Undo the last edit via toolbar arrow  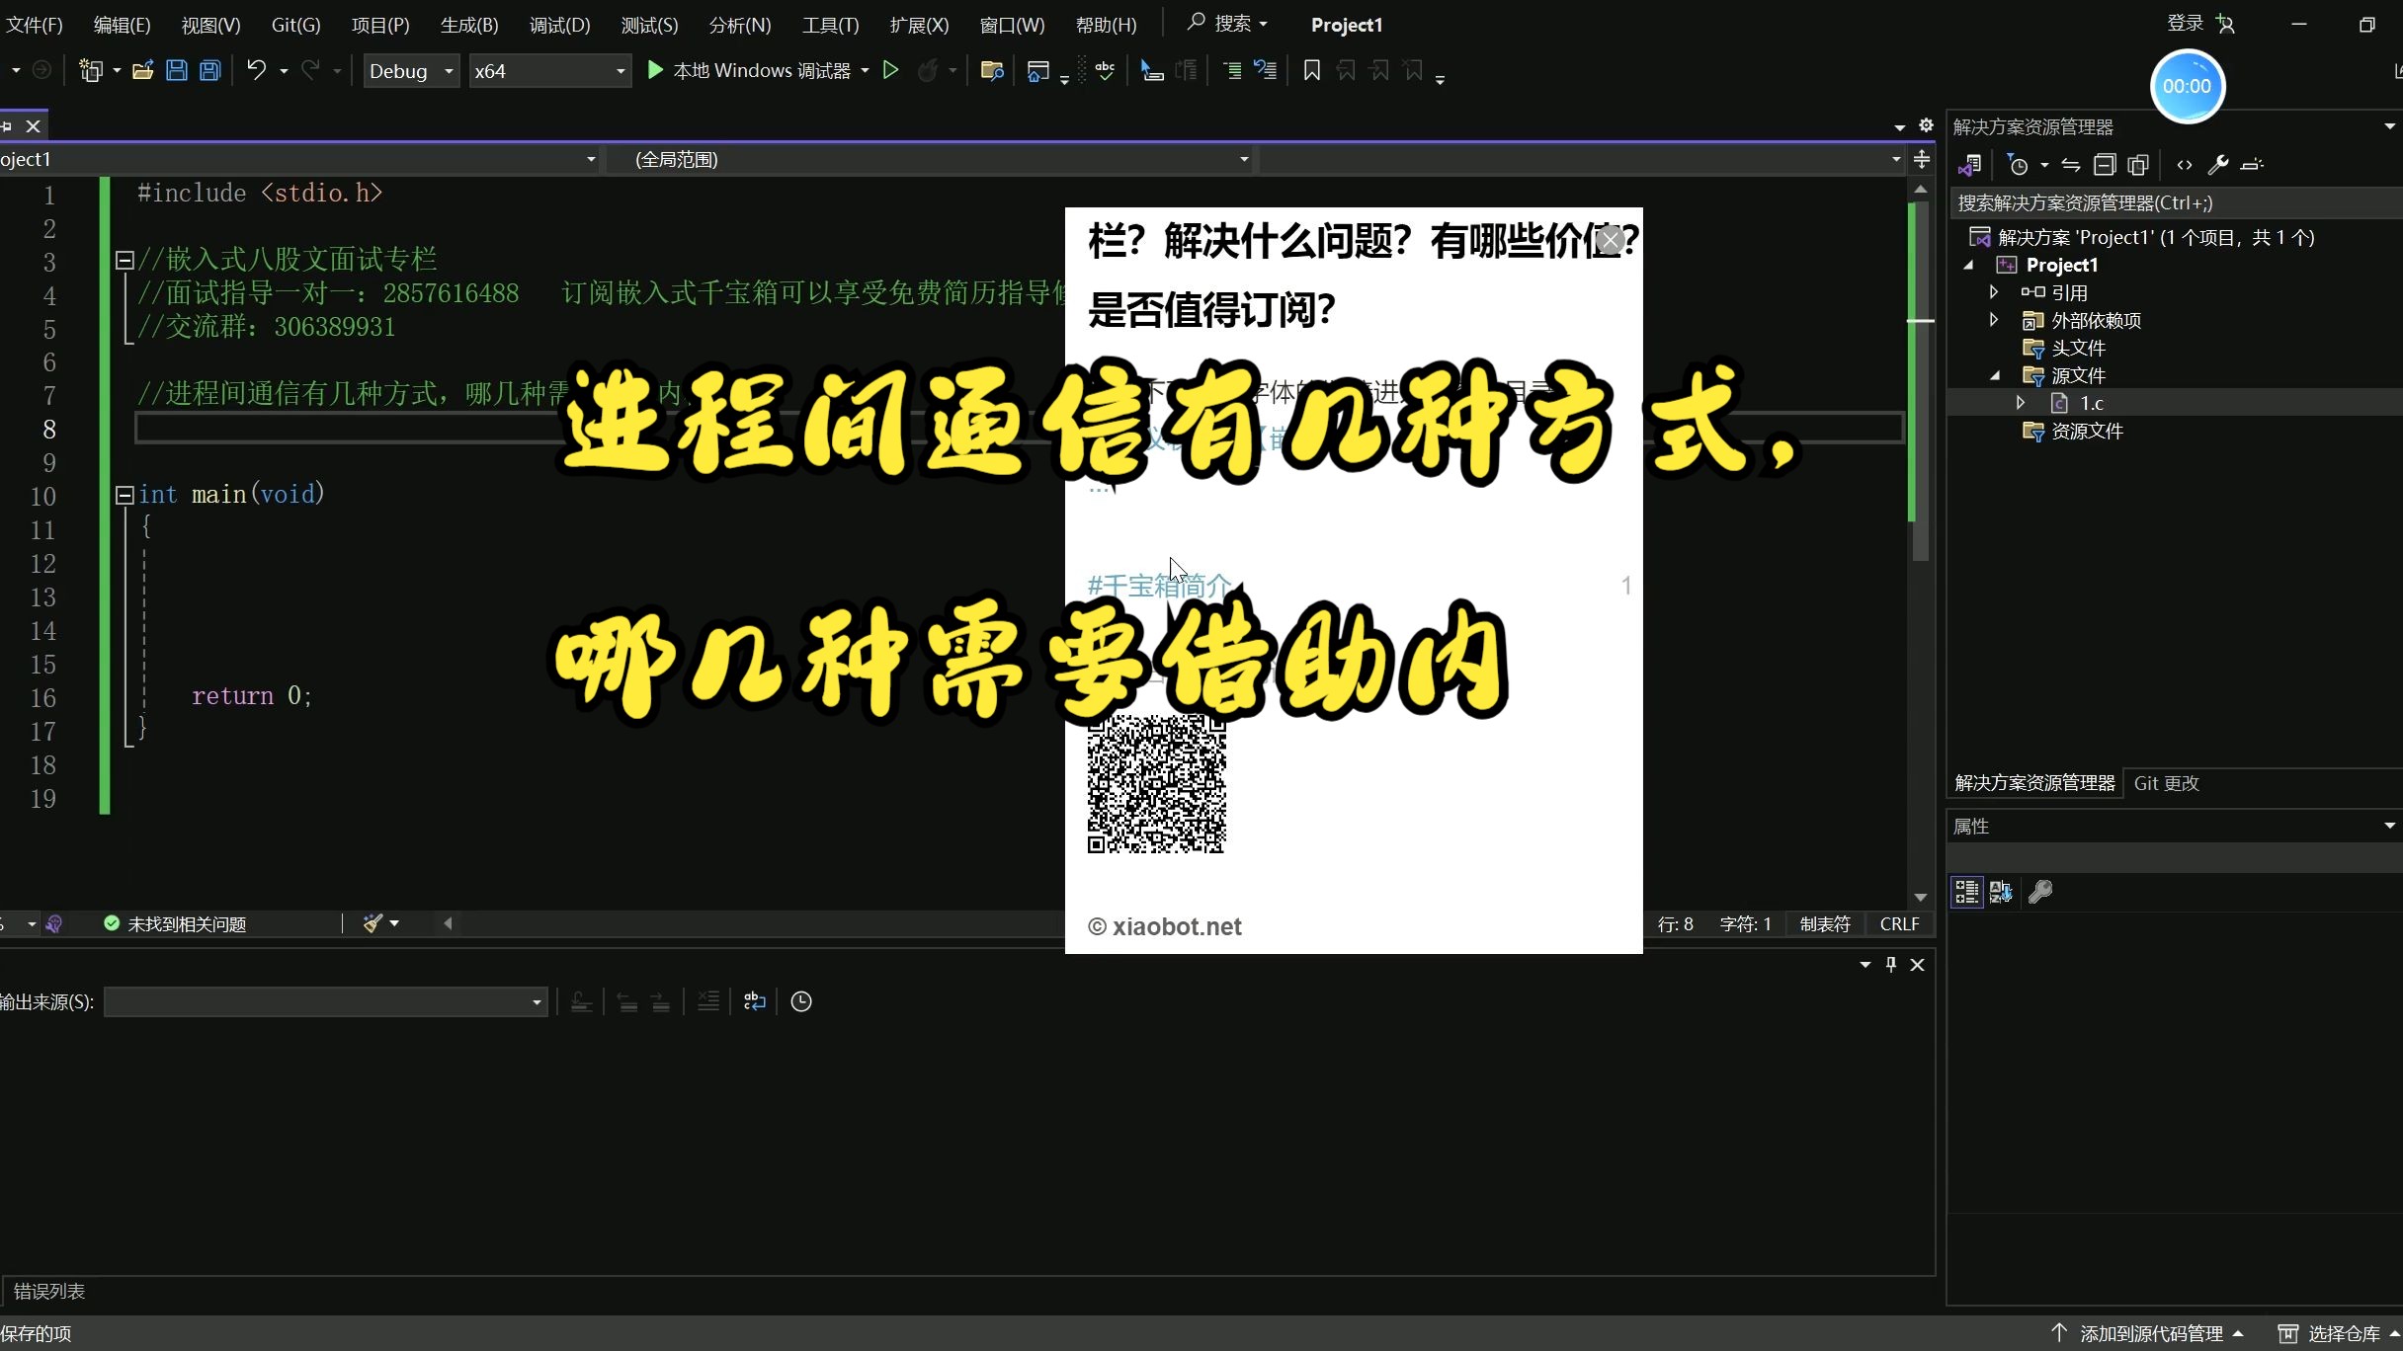256,70
